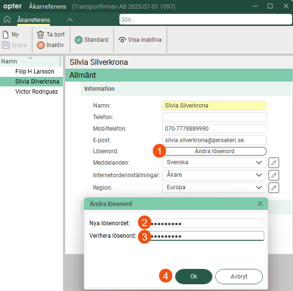Close the Ändra lösenord dialog
This screenshot has width=293, height=291.
(260, 204)
